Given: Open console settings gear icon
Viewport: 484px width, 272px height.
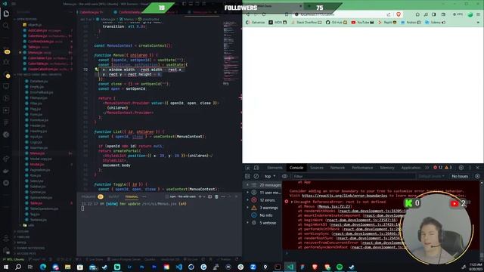Looking at the screenshot, I should (477, 176).
